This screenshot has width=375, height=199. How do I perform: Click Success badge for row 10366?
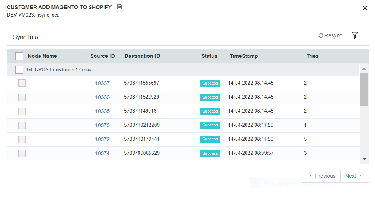click(210, 97)
